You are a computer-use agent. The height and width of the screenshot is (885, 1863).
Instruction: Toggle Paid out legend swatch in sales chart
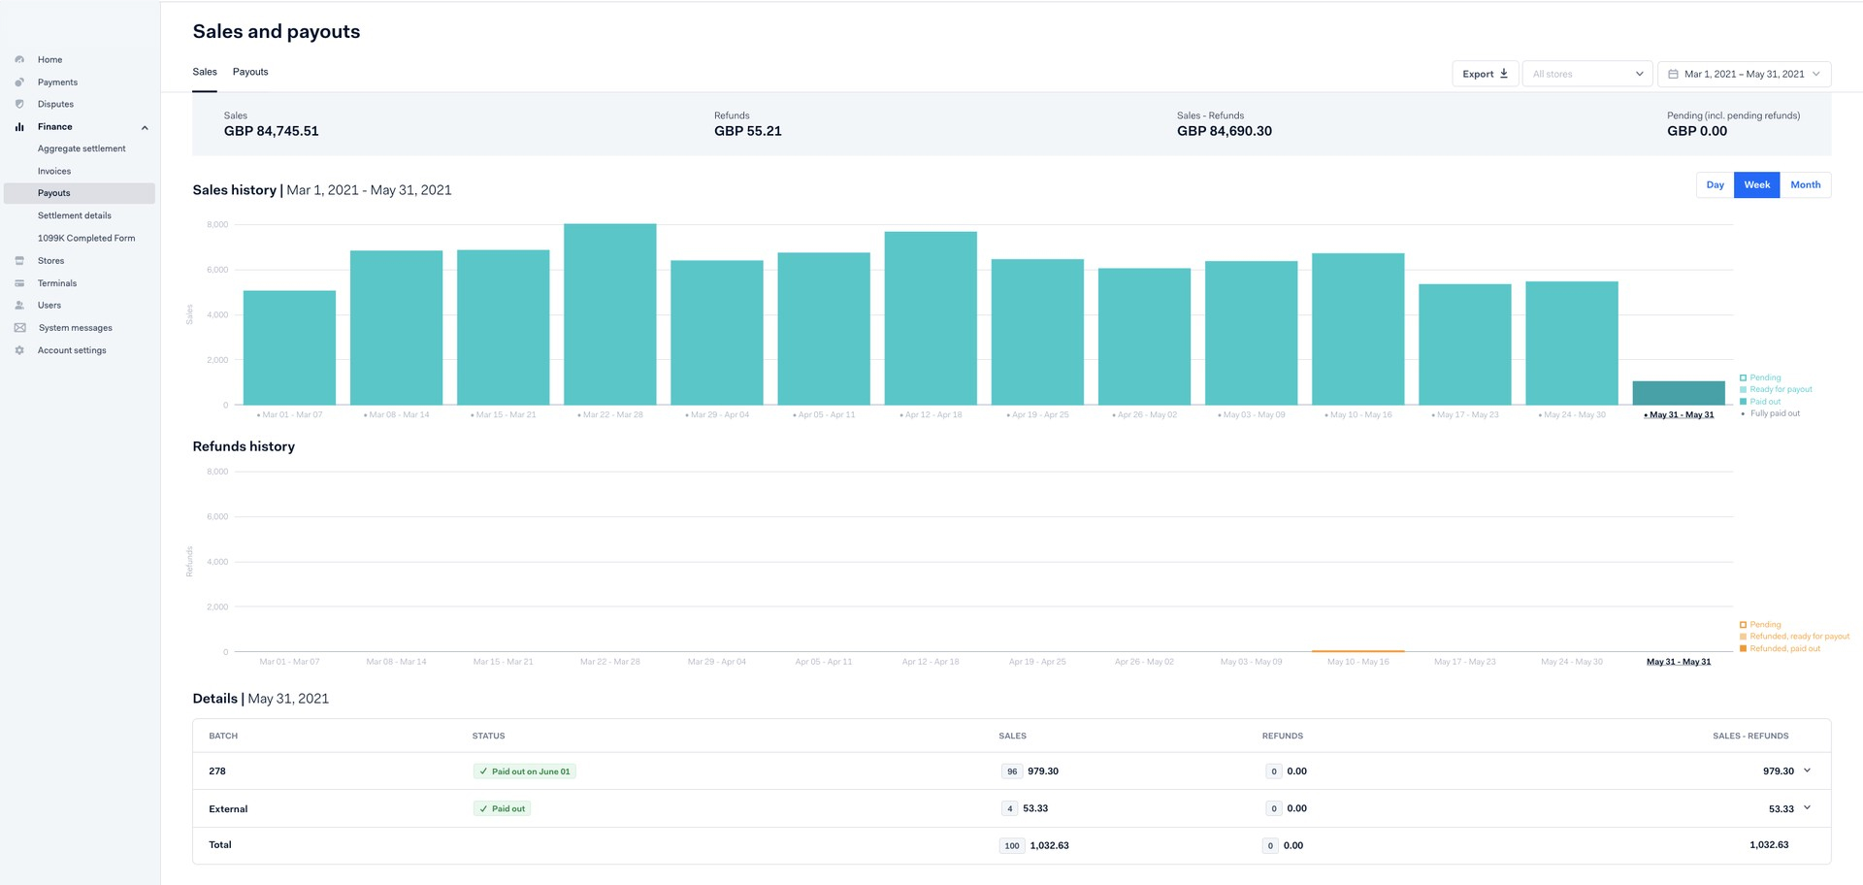pos(1744,402)
